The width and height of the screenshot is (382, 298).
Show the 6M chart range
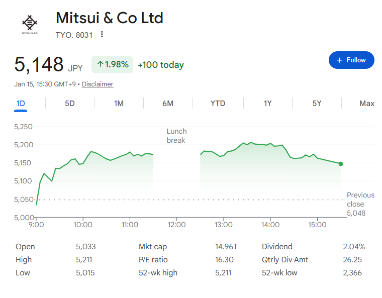(x=168, y=104)
